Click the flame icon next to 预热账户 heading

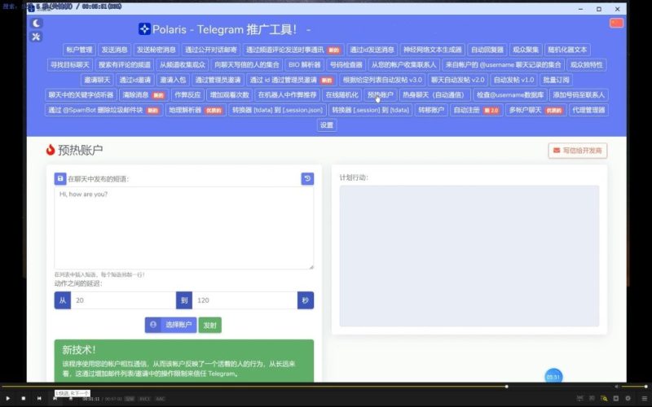(x=51, y=150)
